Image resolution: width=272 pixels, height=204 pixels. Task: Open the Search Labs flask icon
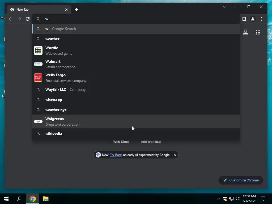click(245, 32)
